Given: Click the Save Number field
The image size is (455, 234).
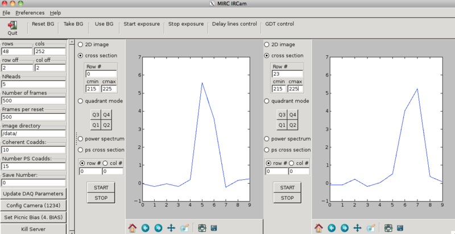Looking at the screenshot, I should (34, 183).
